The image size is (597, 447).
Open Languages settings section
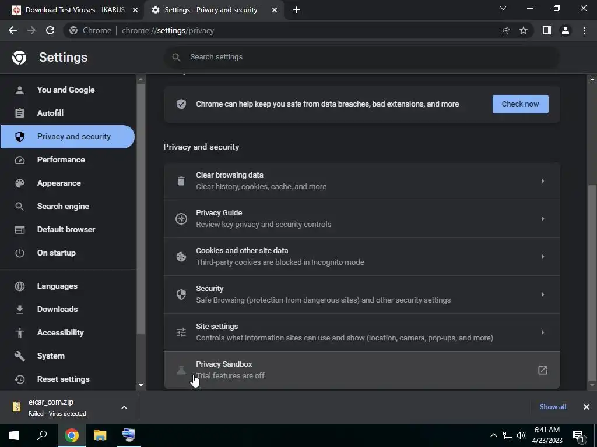[x=68, y=286]
